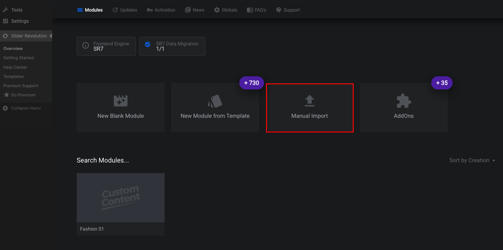The image size is (503, 250).
Task: Open the Manual Import card
Action: pos(310,108)
